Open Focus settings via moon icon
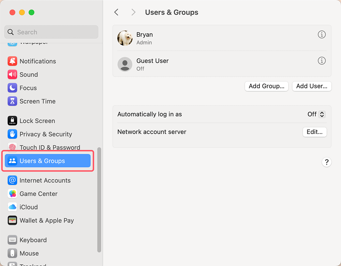 point(12,88)
